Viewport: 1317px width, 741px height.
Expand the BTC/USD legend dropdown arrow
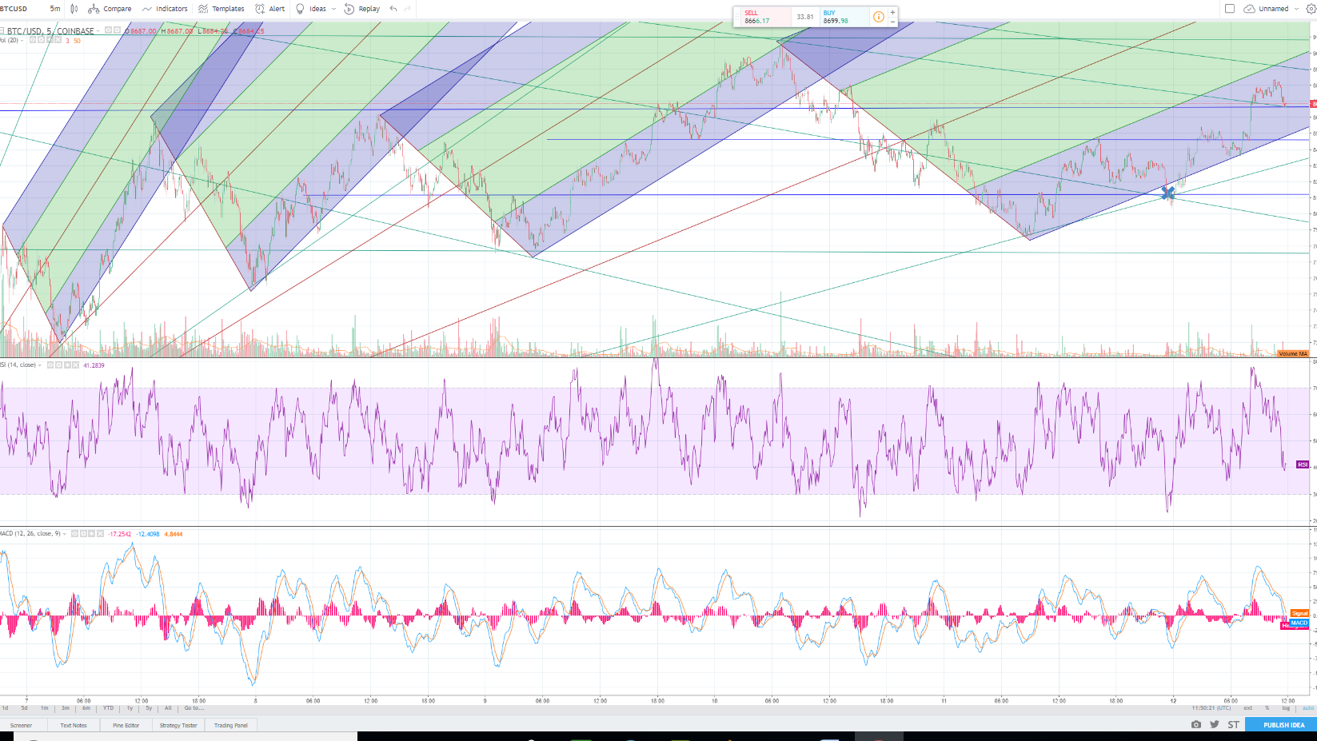click(x=99, y=31)
